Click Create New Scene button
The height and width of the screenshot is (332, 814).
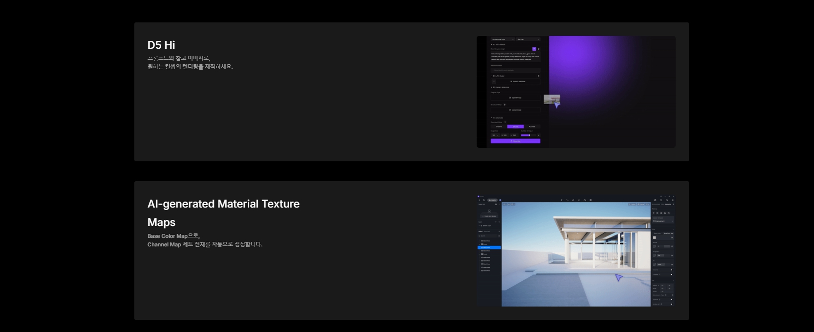[489, 216]
